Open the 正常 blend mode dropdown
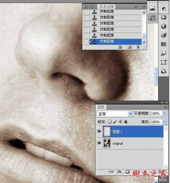 114,114
